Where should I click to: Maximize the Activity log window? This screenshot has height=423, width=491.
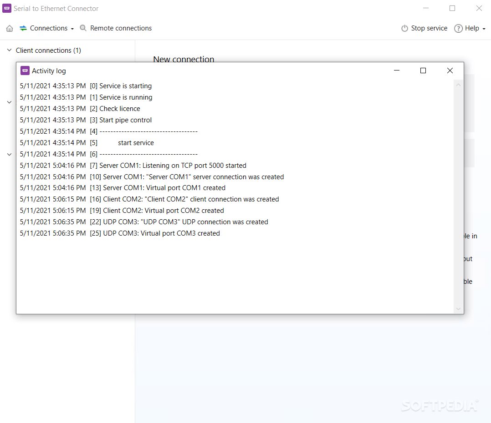click(x=423, y=70)
